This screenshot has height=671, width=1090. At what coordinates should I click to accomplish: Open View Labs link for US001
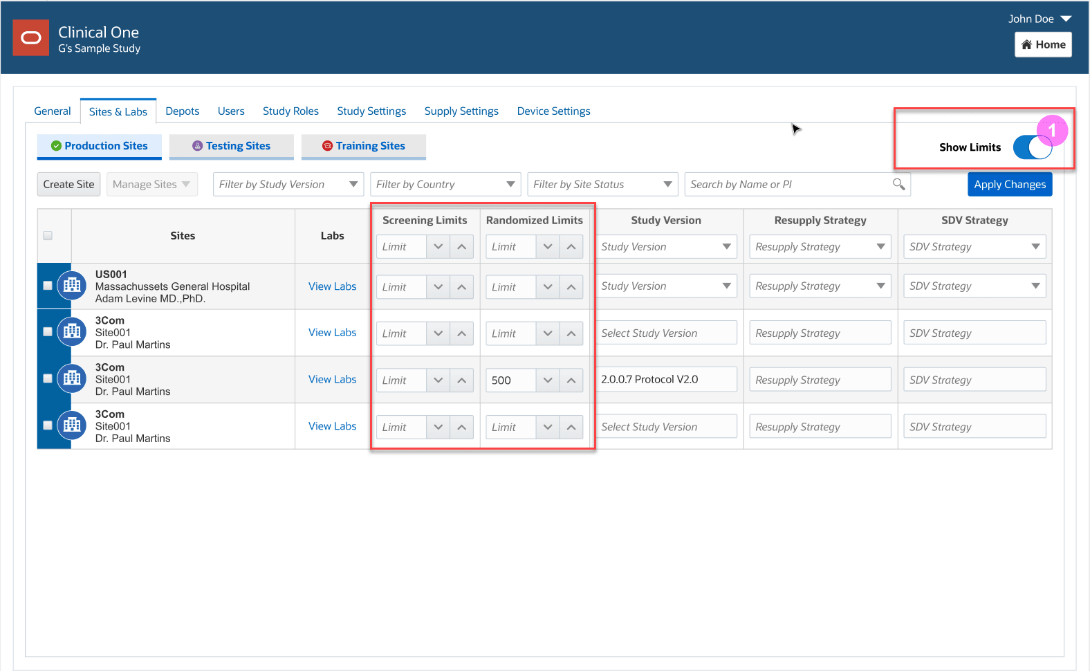pos(332,286)
